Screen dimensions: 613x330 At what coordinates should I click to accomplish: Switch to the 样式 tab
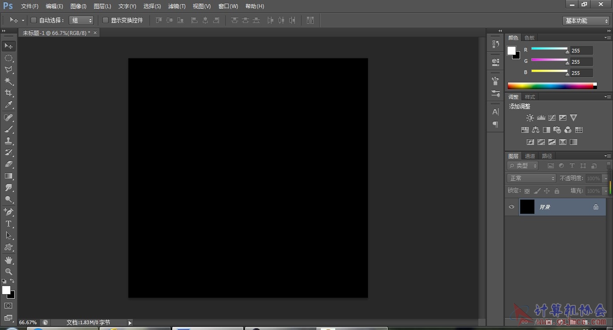coord(530,97)
